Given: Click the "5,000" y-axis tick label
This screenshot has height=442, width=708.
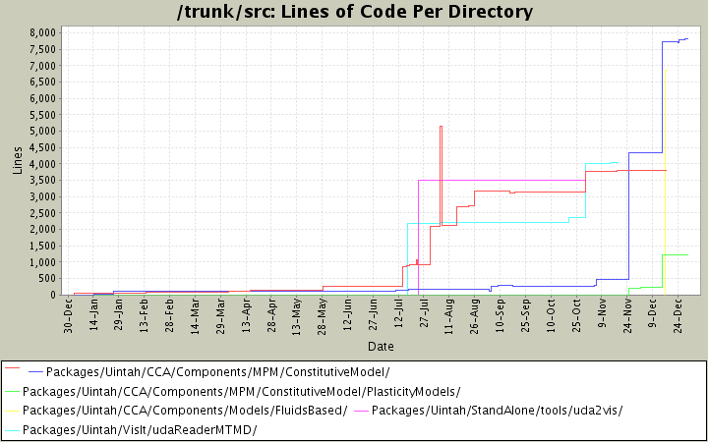Looking at the screenshot, I should tap(44, 131).
